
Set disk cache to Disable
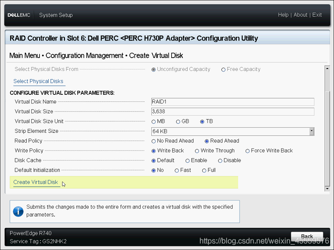click(x=220, y=161)
